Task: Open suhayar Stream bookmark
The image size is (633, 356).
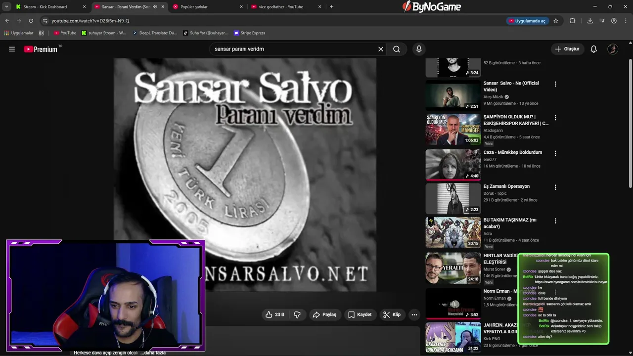Action: (104, 33)
